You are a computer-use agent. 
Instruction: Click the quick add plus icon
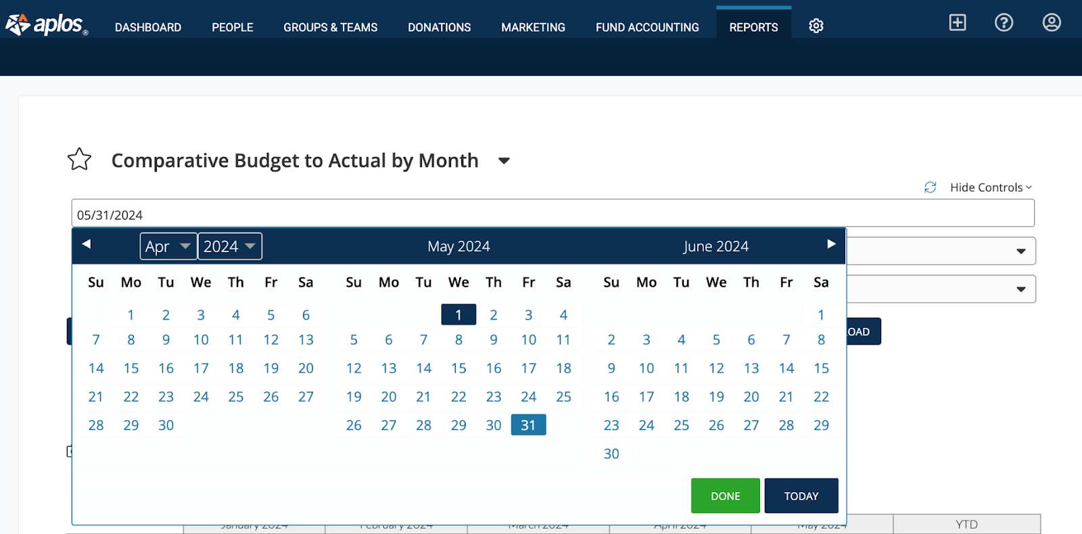(958, 22)
